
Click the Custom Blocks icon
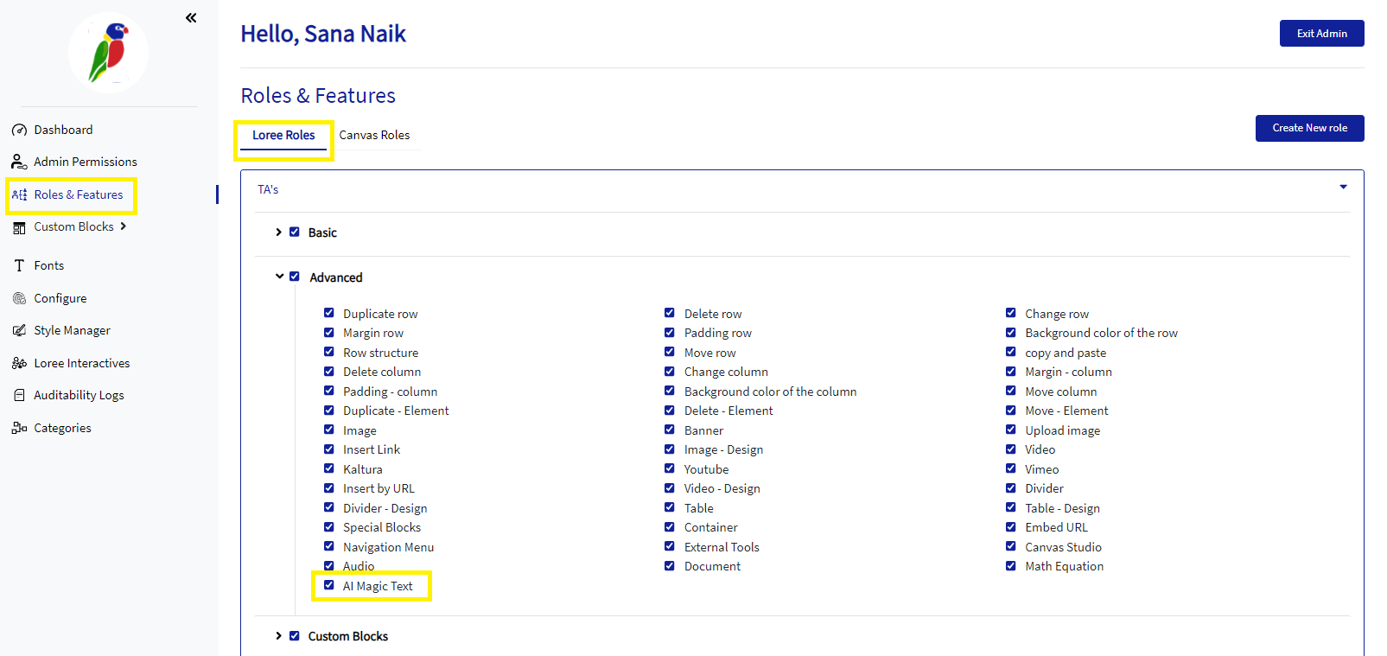coord(19,227)
